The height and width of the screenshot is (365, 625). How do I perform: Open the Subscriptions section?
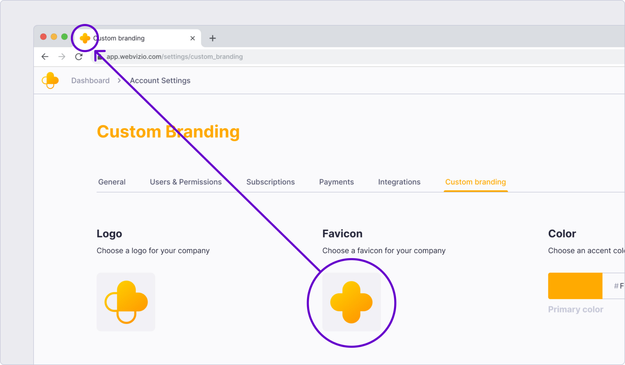[x=270, y=182]
